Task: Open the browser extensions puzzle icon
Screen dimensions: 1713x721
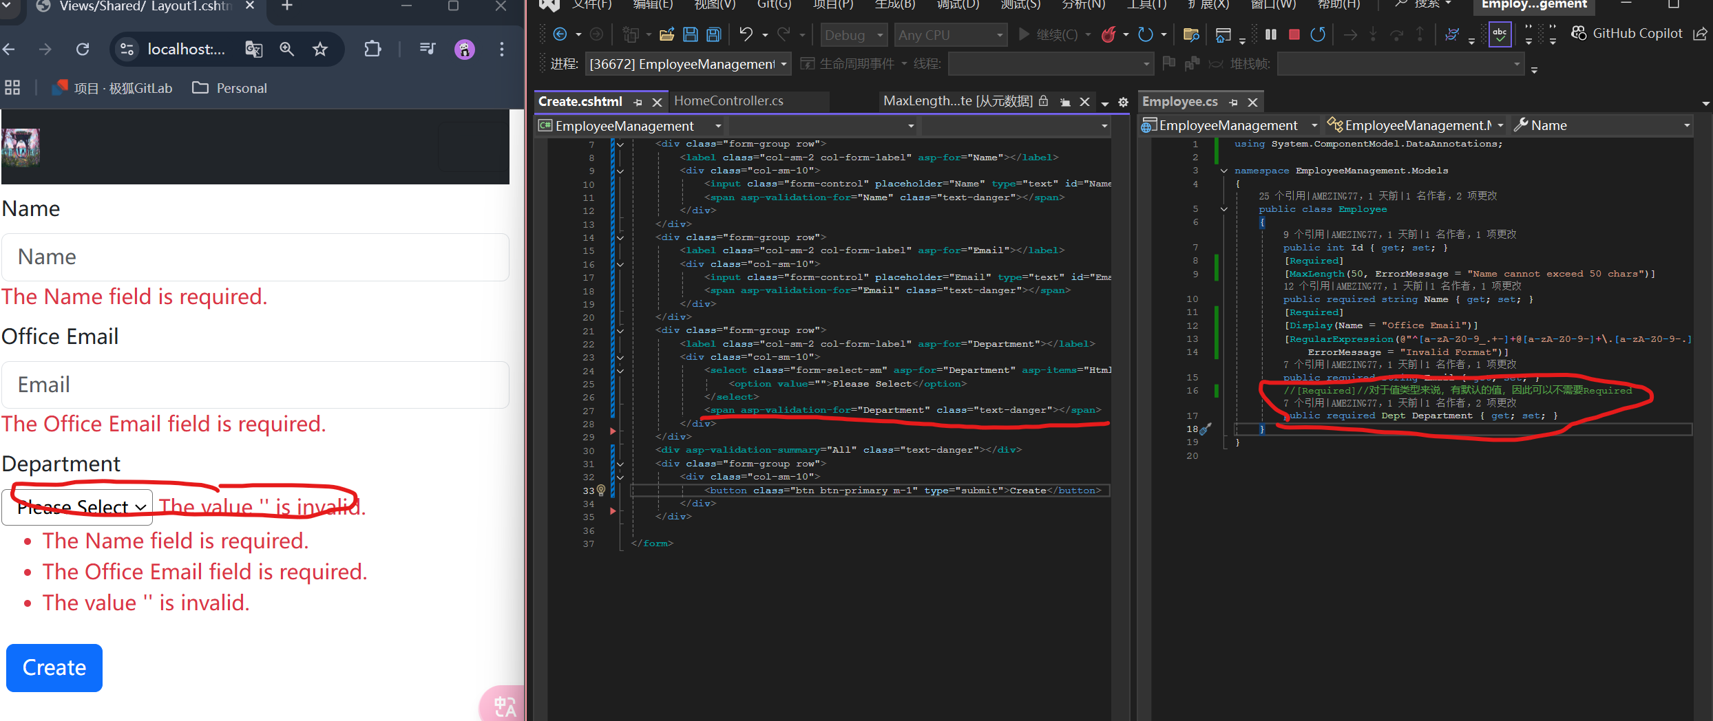Action: (x=372, y=49)
